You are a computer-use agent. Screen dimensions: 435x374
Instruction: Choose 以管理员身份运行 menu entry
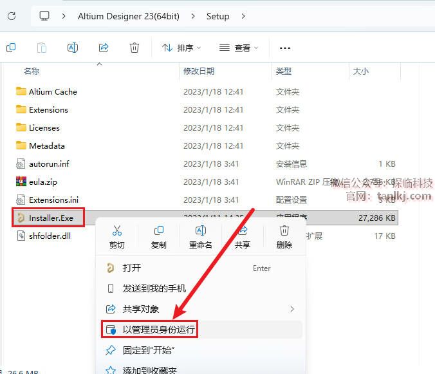[x=201, y=330]
